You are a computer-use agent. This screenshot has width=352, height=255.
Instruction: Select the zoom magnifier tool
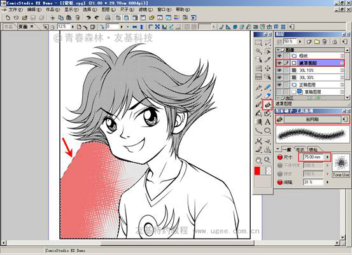(267, 160)
